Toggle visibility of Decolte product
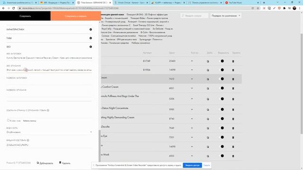 pyautogui.click(x=222, y=128)
